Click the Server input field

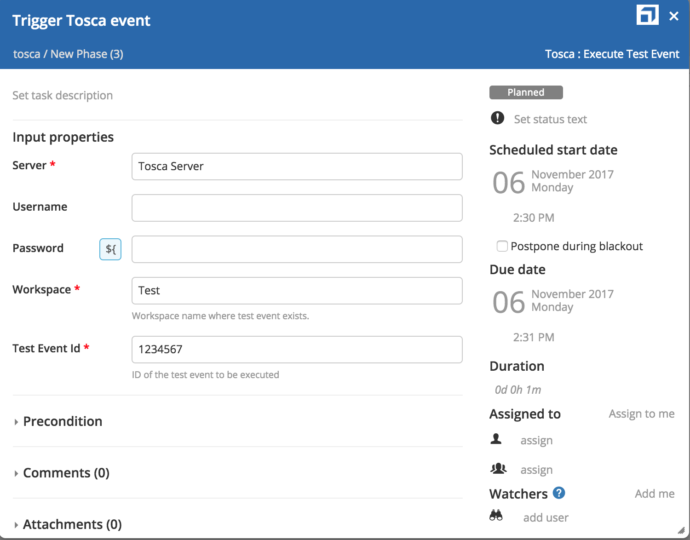coord(297,167)
